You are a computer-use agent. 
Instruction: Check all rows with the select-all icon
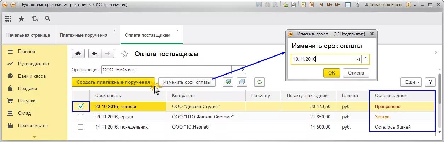pos(228,82)
